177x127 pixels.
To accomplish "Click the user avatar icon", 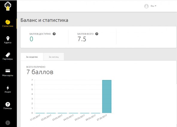I will (146, 6).
